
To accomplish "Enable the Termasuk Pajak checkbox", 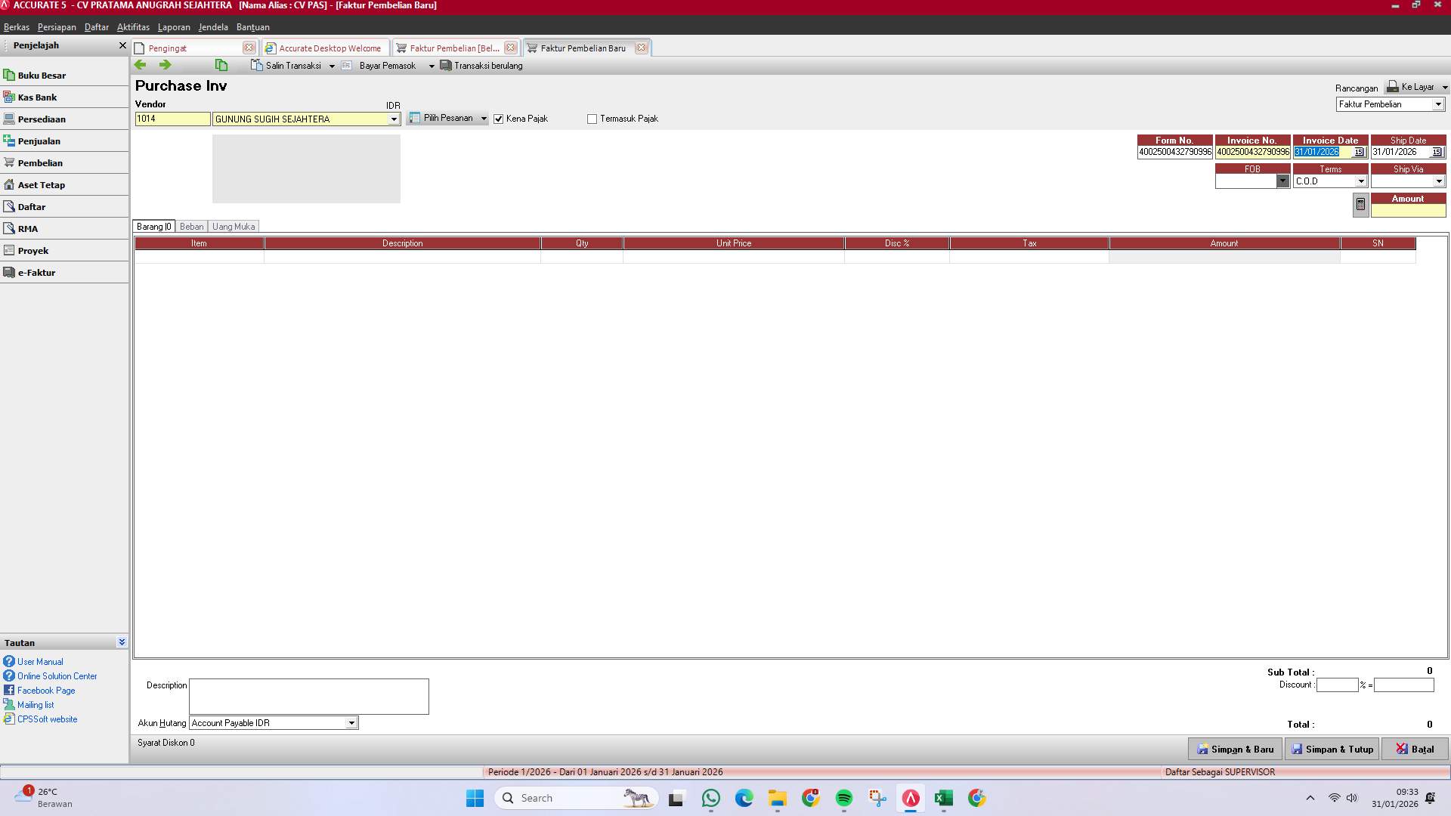I will (x=592, y=119).
